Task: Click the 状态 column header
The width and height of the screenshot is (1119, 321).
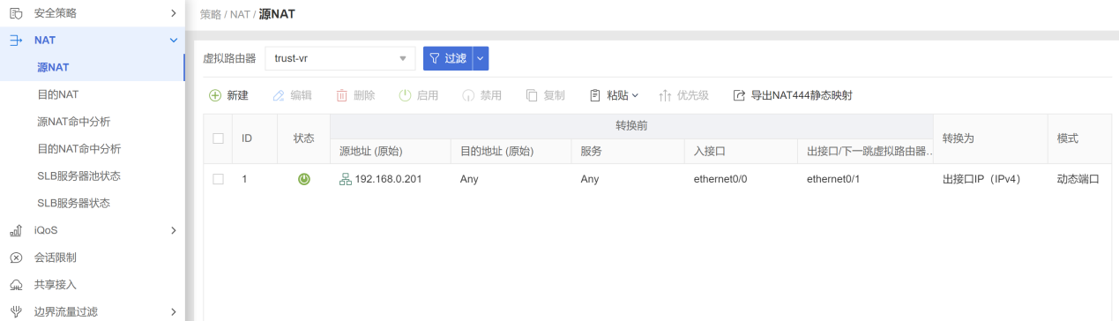Action: (303, 138)
